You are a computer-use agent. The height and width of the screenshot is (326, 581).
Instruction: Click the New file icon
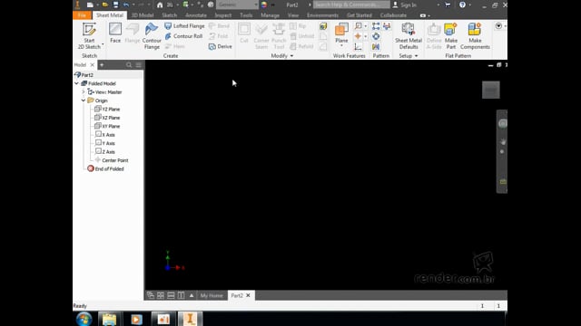[x=90, y=5]
